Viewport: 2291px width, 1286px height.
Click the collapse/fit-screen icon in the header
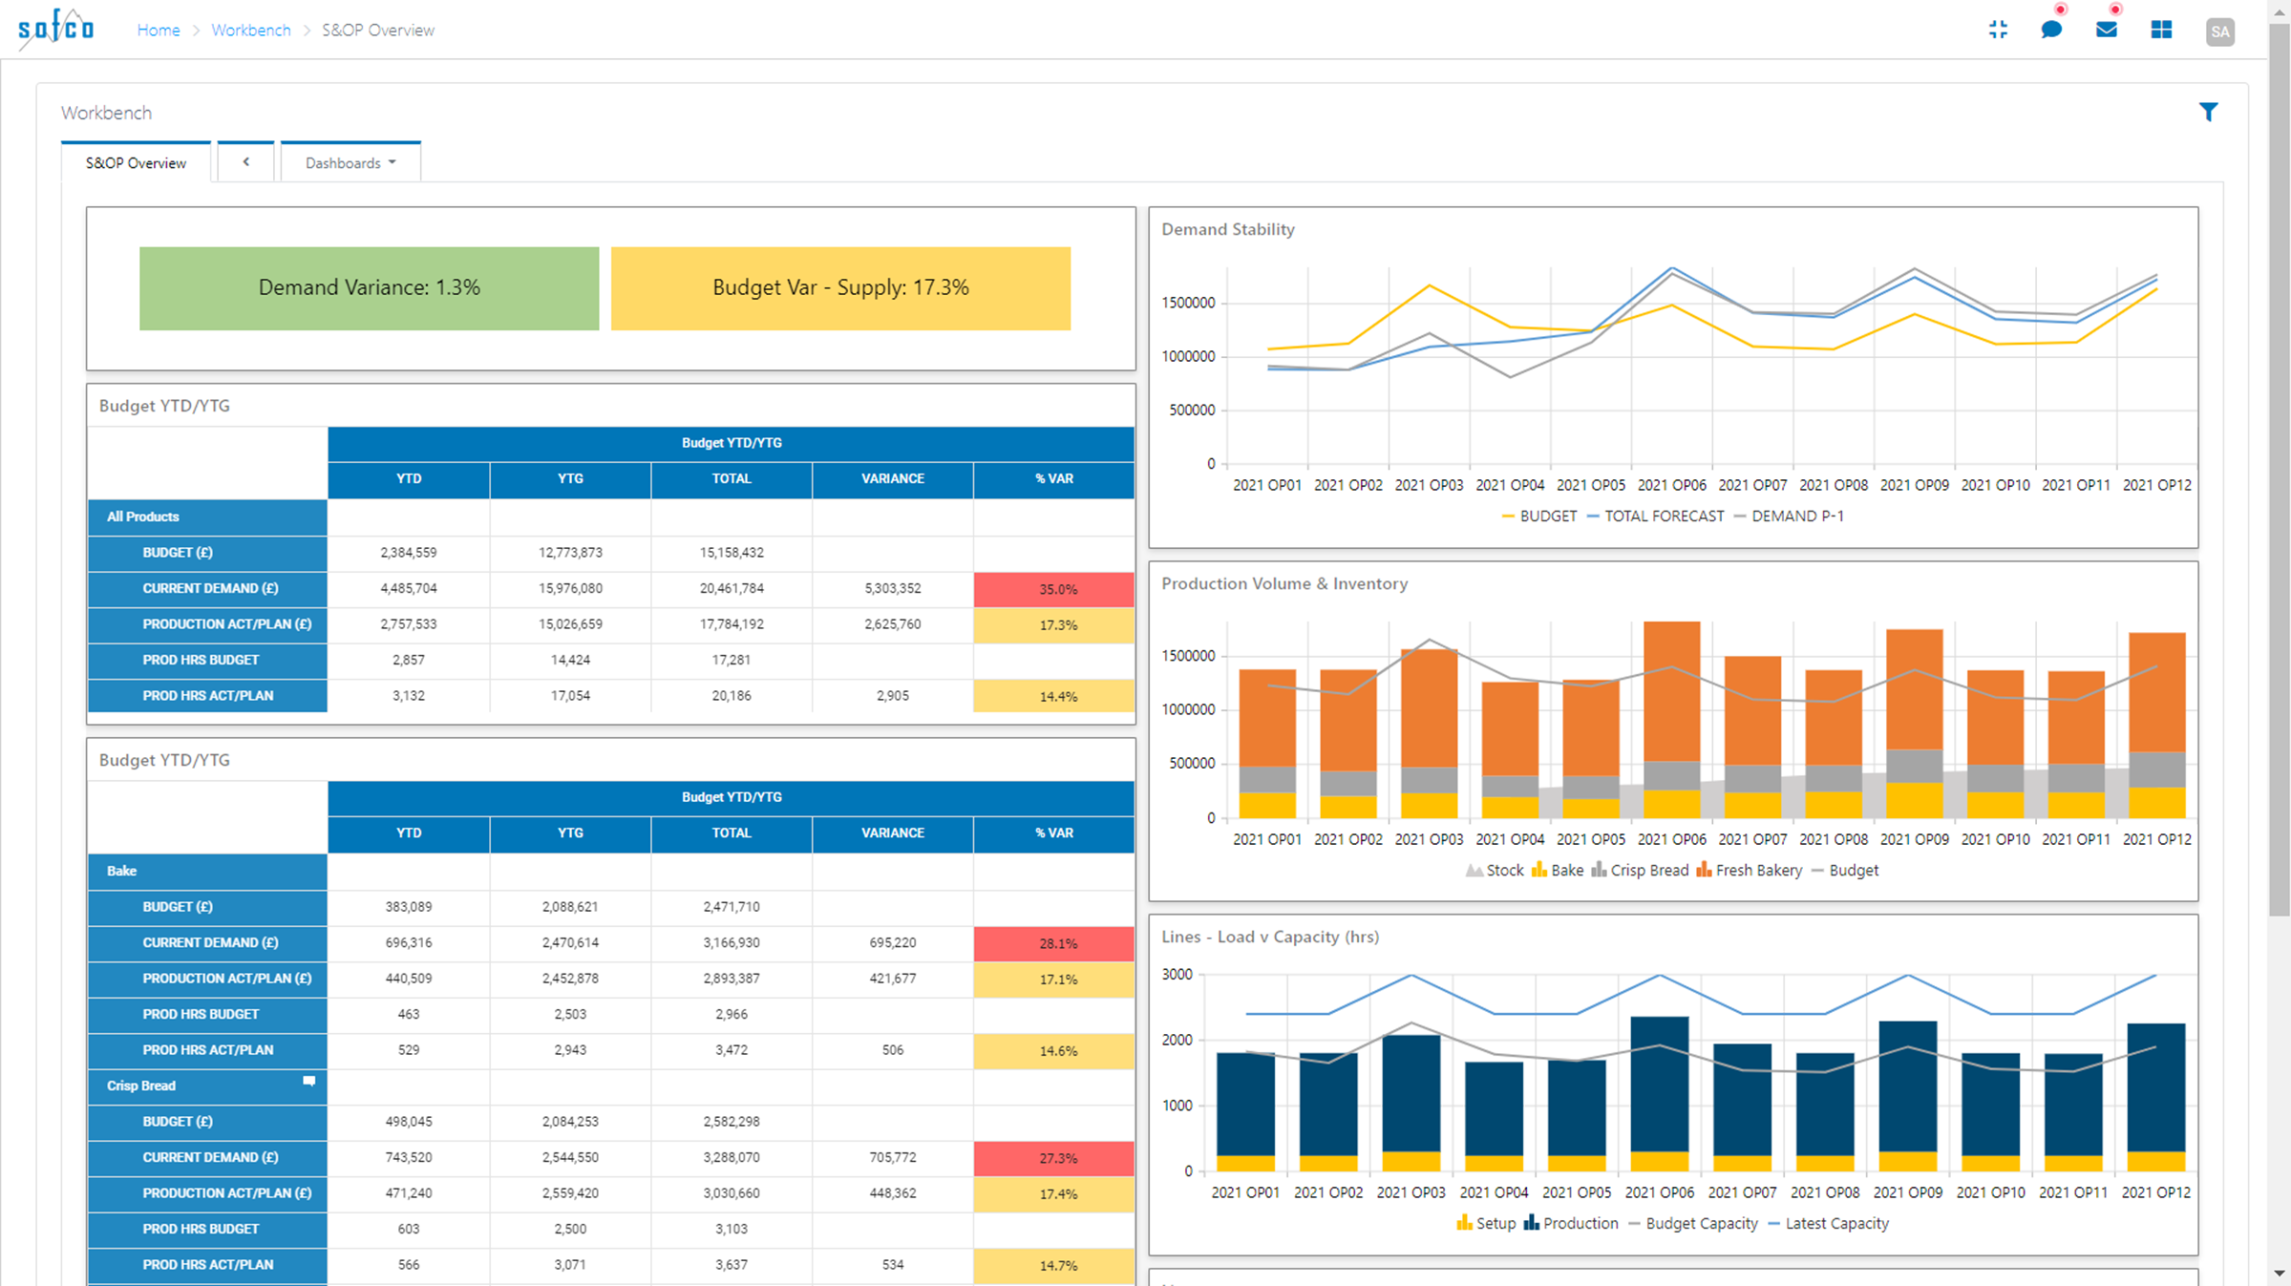[x=1998, y=30]
